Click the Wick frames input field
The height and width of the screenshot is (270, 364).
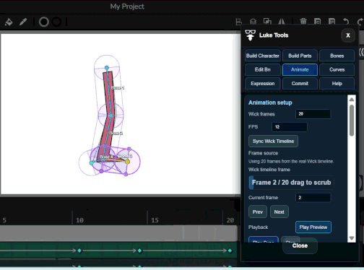tap(313, 114)
